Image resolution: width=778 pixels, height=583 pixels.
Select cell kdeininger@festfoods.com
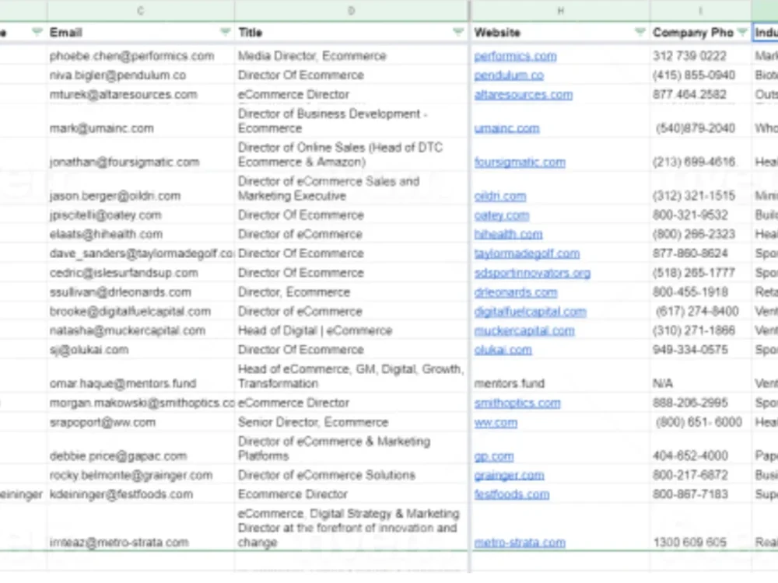[x=141, y=494]
